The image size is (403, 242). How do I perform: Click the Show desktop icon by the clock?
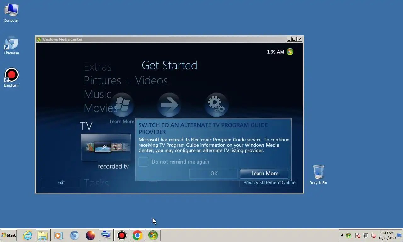point(399,235)
